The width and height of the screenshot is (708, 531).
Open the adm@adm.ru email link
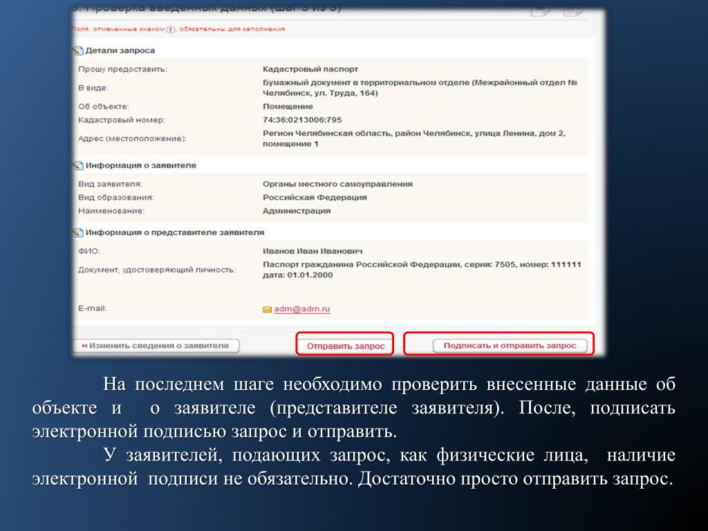(x=301, y=309)
